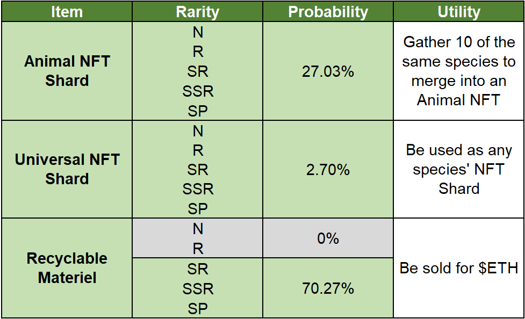Click the 'Gather 10 of the same species' cell
This screenshot has width=525, height=319.
tap(459, 71)
